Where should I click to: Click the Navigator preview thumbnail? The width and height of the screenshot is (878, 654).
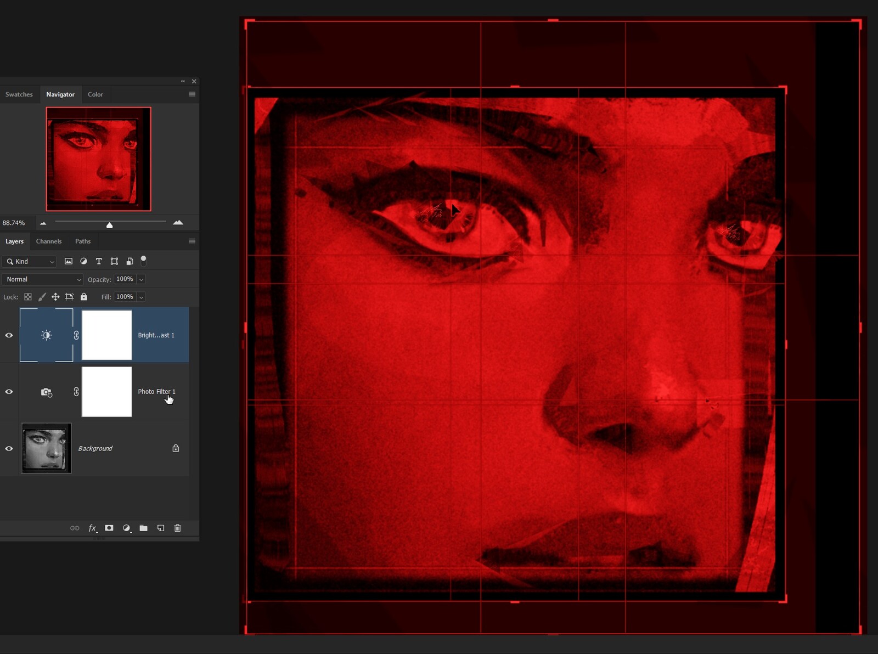(x=99, y=159)
